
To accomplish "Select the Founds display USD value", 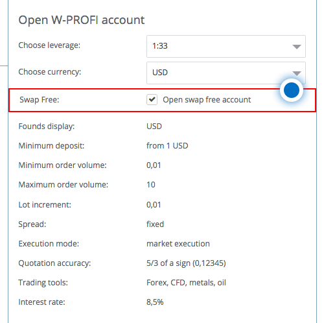I will 154,126.
